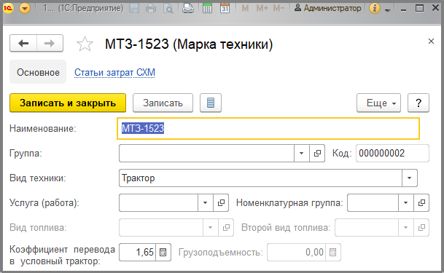Open the info 'i' icon in title bar

pos(374,9)
